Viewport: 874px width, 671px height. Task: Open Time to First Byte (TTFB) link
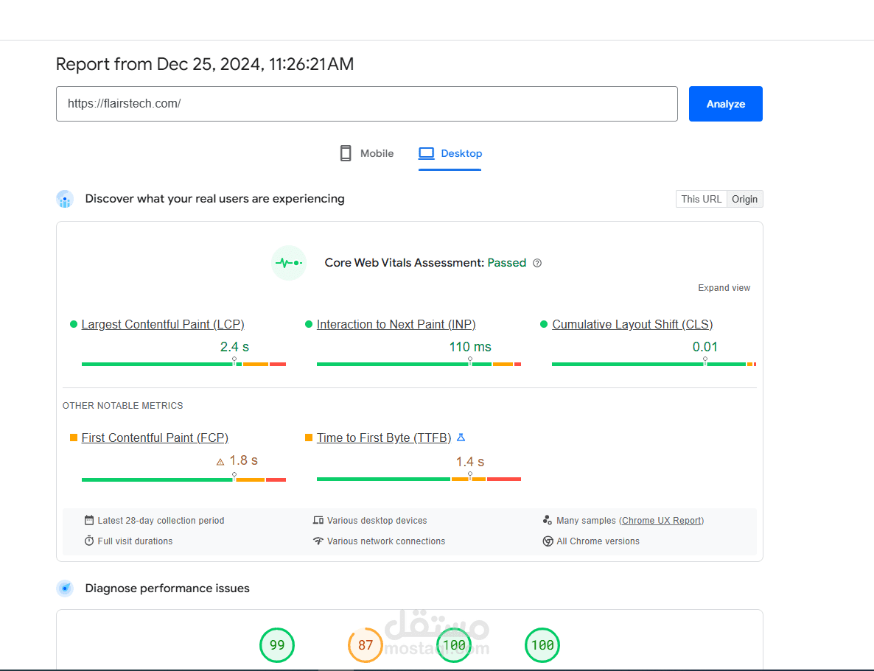(x=384, y=438)
